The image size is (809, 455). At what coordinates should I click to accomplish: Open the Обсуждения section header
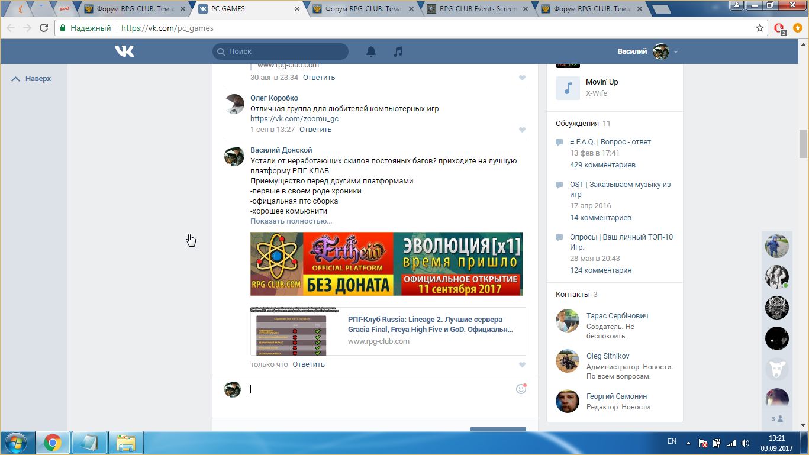(577, 124)
